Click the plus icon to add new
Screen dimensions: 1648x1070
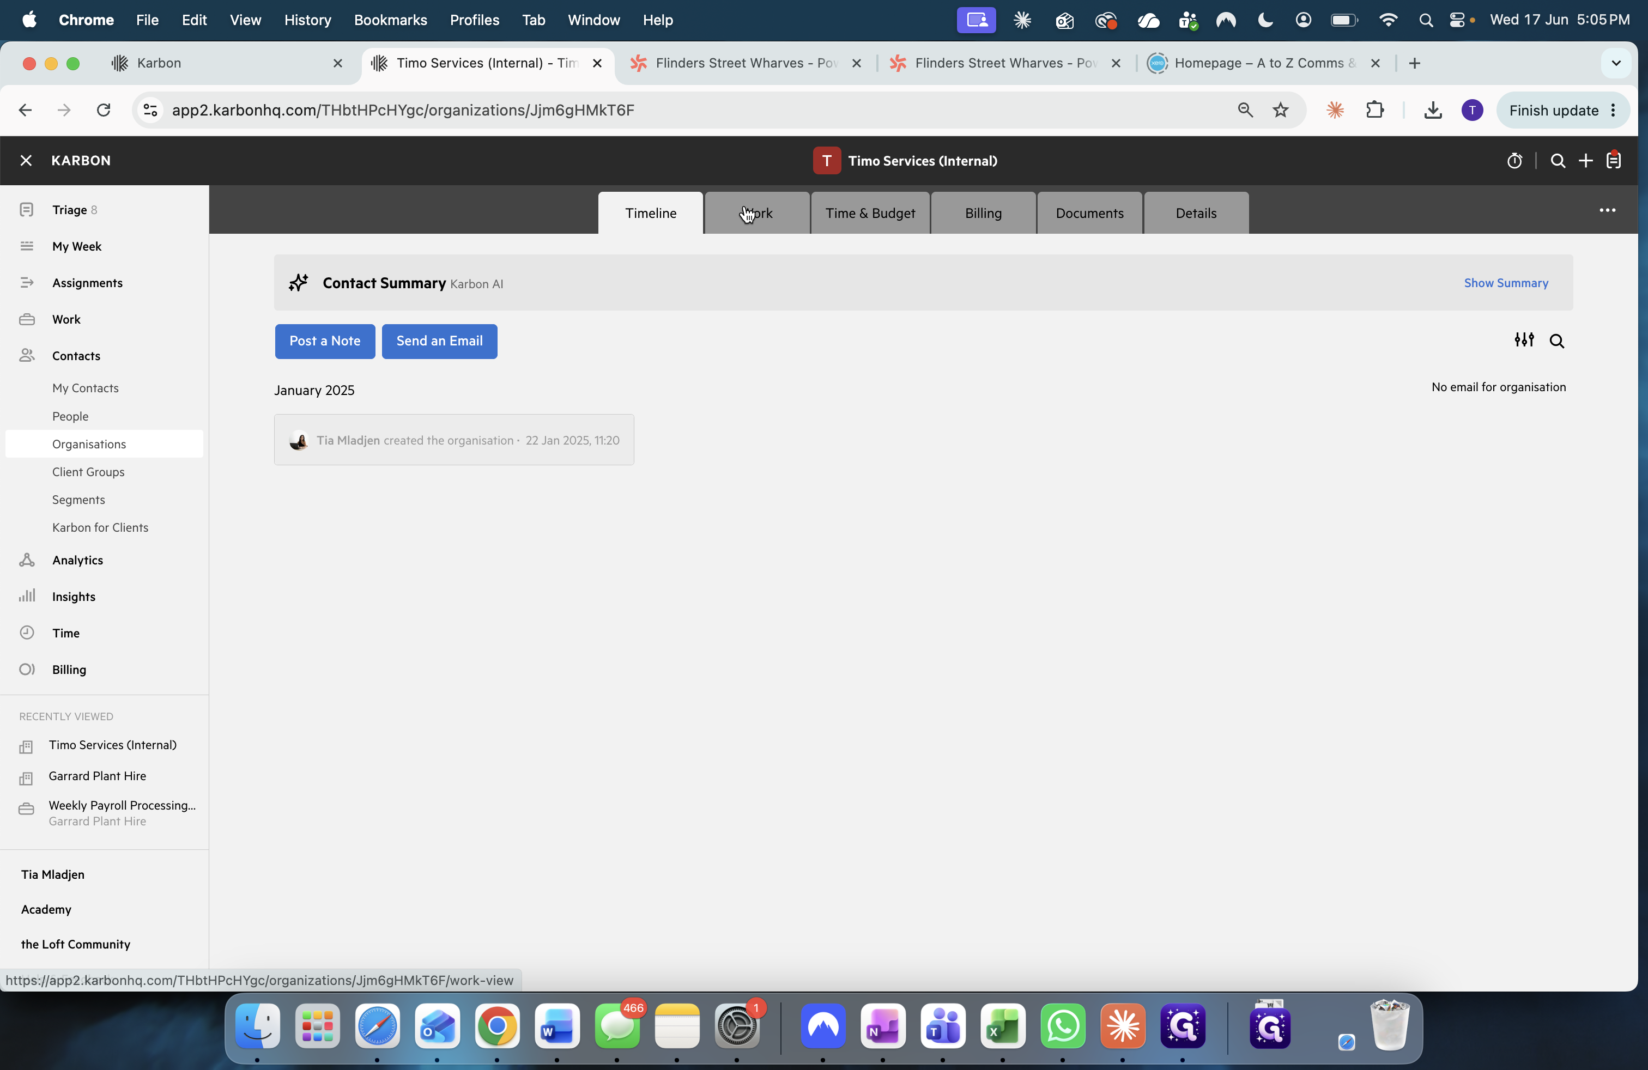tap(1586, 161)
